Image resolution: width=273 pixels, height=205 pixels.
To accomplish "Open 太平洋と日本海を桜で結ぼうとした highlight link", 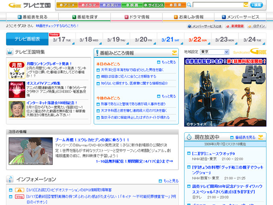I will 132,70.
